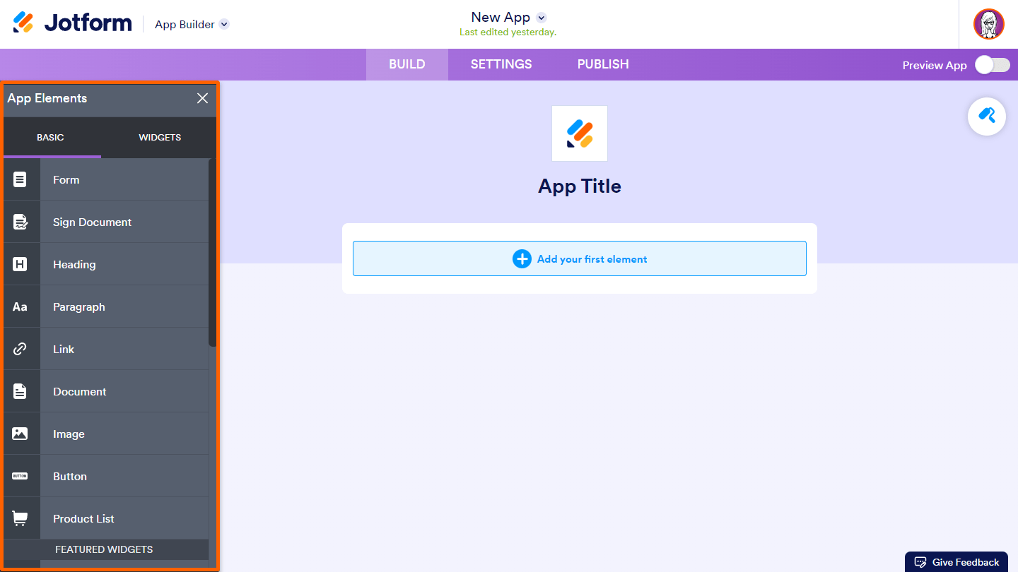Open the New App title dropdown
This screenshot has height=572, width=1018.
(x=542, y=18)
